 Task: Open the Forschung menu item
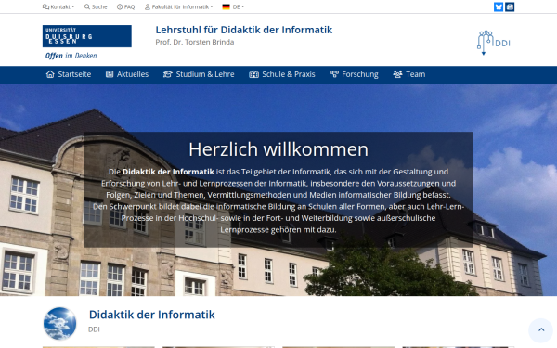[x=355, y=74]
